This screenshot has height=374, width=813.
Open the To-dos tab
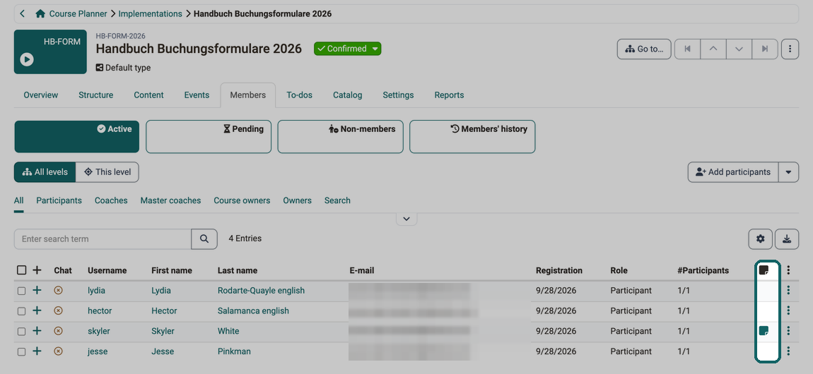pyautogui.click(x=300, y=95)
